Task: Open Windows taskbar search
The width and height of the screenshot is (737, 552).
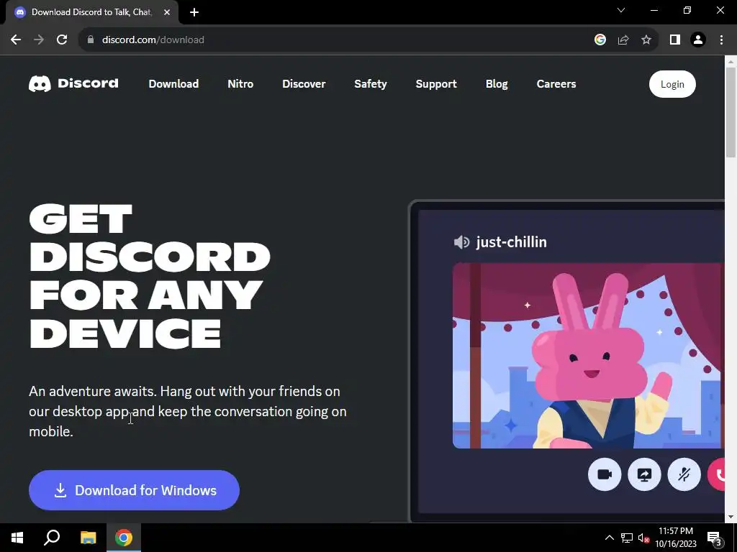Action: [52, 538]
